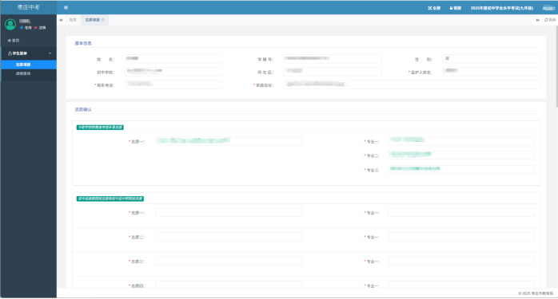
Task: Click the 全屏 fullscreen icon
Action: coord(429,8)
